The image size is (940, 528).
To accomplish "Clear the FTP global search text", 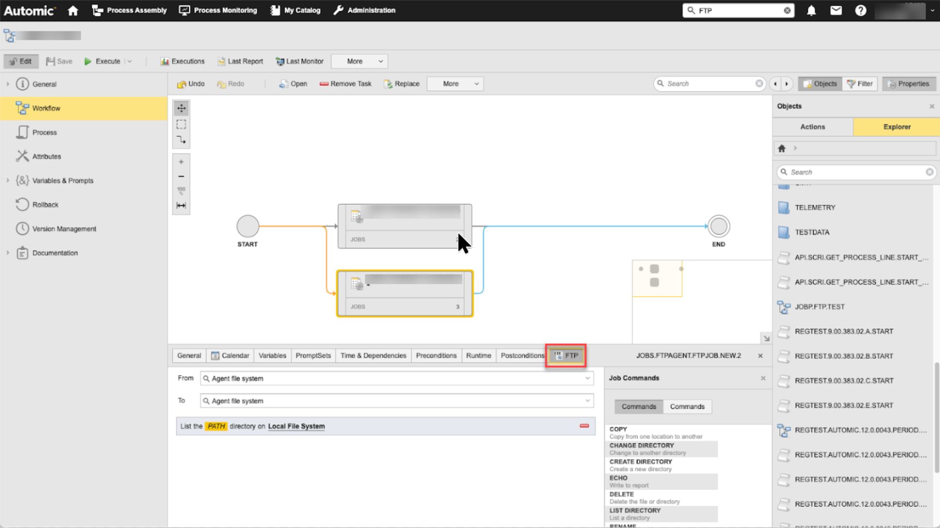I will (787, 10).
